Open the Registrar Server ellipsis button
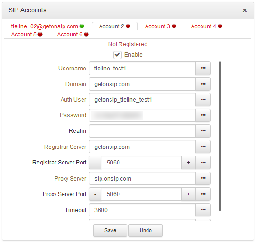 tap(203, 147)
